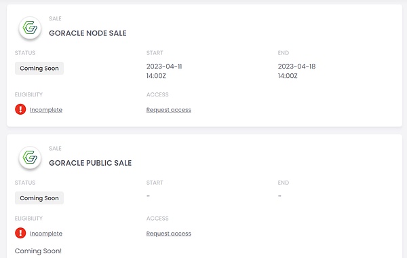Click red alert icon in Public Sale eligibility
The height and width of the screenshot is (258, 407).
click(x=20, y=233)
